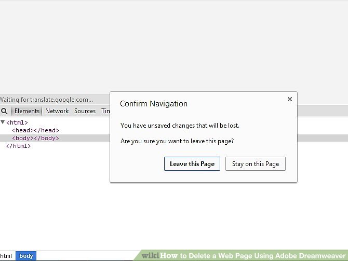This screenshot has height=261, width=348.
Task: Select the highlighted <body></body> node
Action: point(35,139)
